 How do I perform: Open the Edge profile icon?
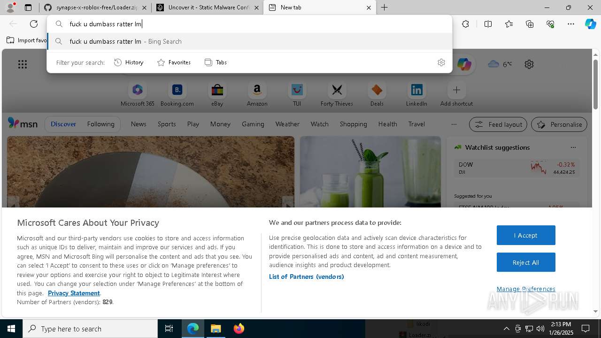pos(10,8)
